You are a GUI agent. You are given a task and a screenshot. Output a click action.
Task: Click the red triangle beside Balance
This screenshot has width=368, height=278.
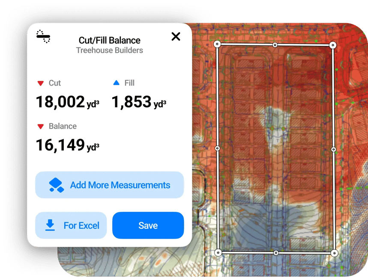tap(41, 126)
